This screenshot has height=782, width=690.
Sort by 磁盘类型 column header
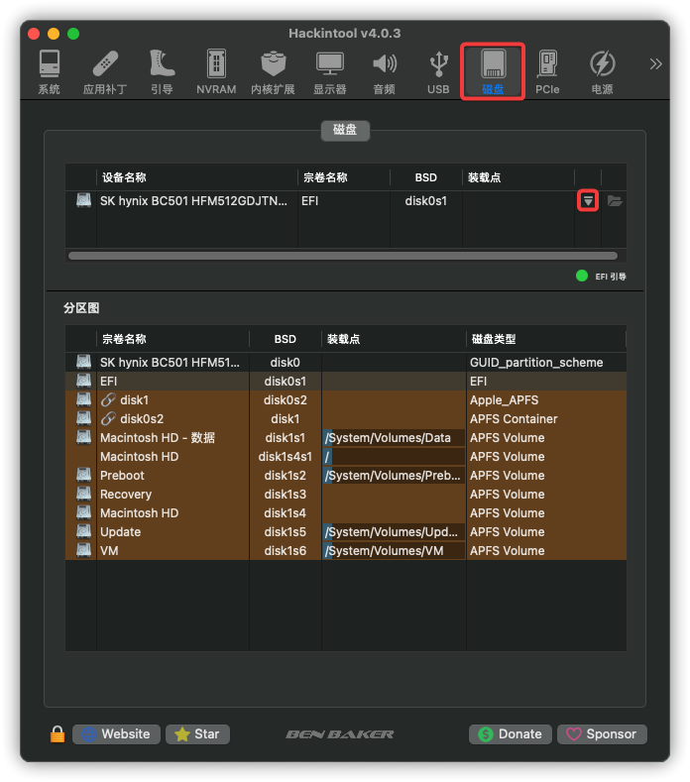546,339
